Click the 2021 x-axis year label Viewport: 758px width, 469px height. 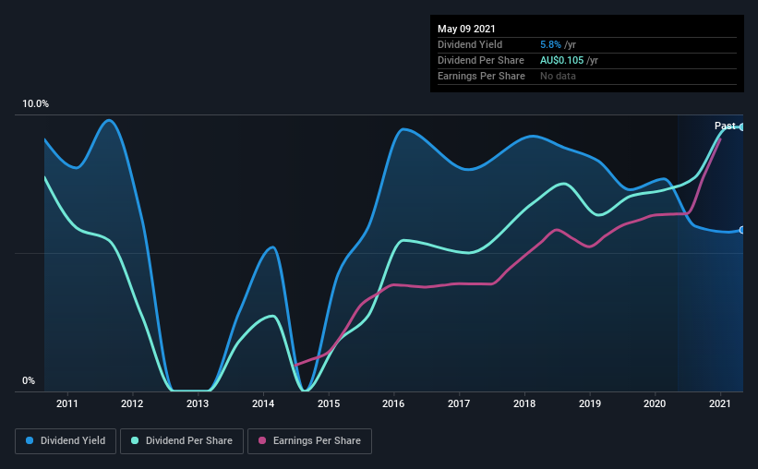[x=720, y=403]
